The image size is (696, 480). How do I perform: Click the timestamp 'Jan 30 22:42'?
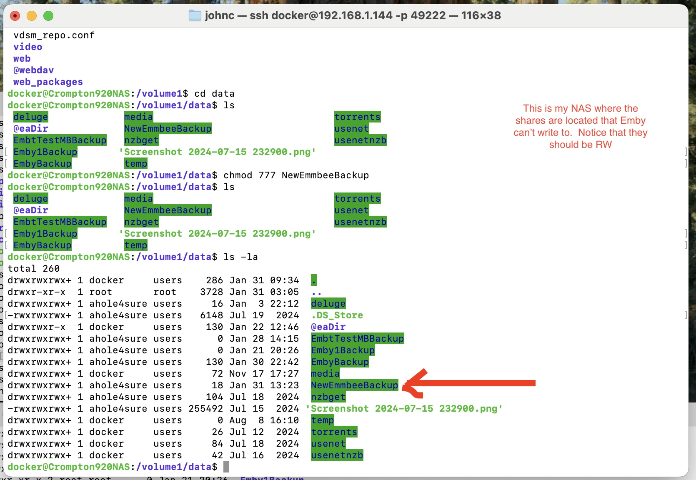[x=264, y=362]
